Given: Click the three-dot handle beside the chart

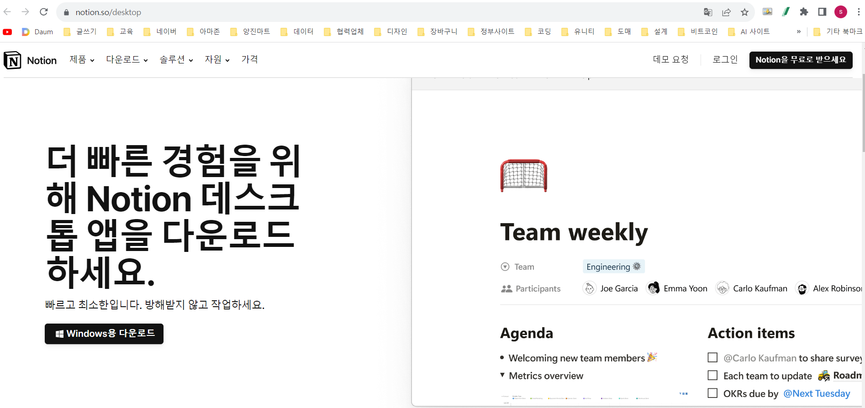Looking at the screenshot, I should [x=684, y=393].
